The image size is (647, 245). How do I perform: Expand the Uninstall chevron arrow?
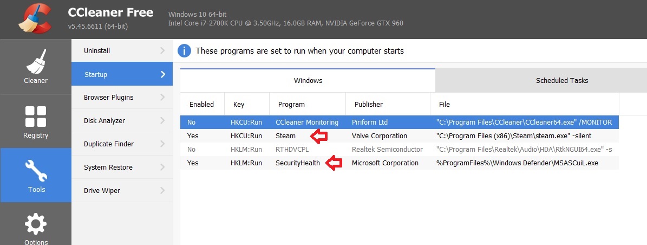(162, 51)
